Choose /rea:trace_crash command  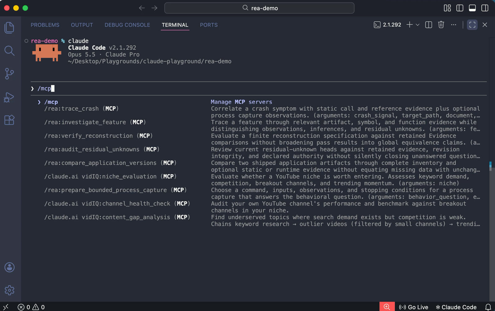[81, 109]
